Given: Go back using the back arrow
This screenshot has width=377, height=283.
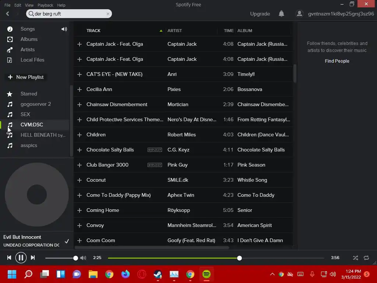Looking at the screenshot, I should coord(7,14).
